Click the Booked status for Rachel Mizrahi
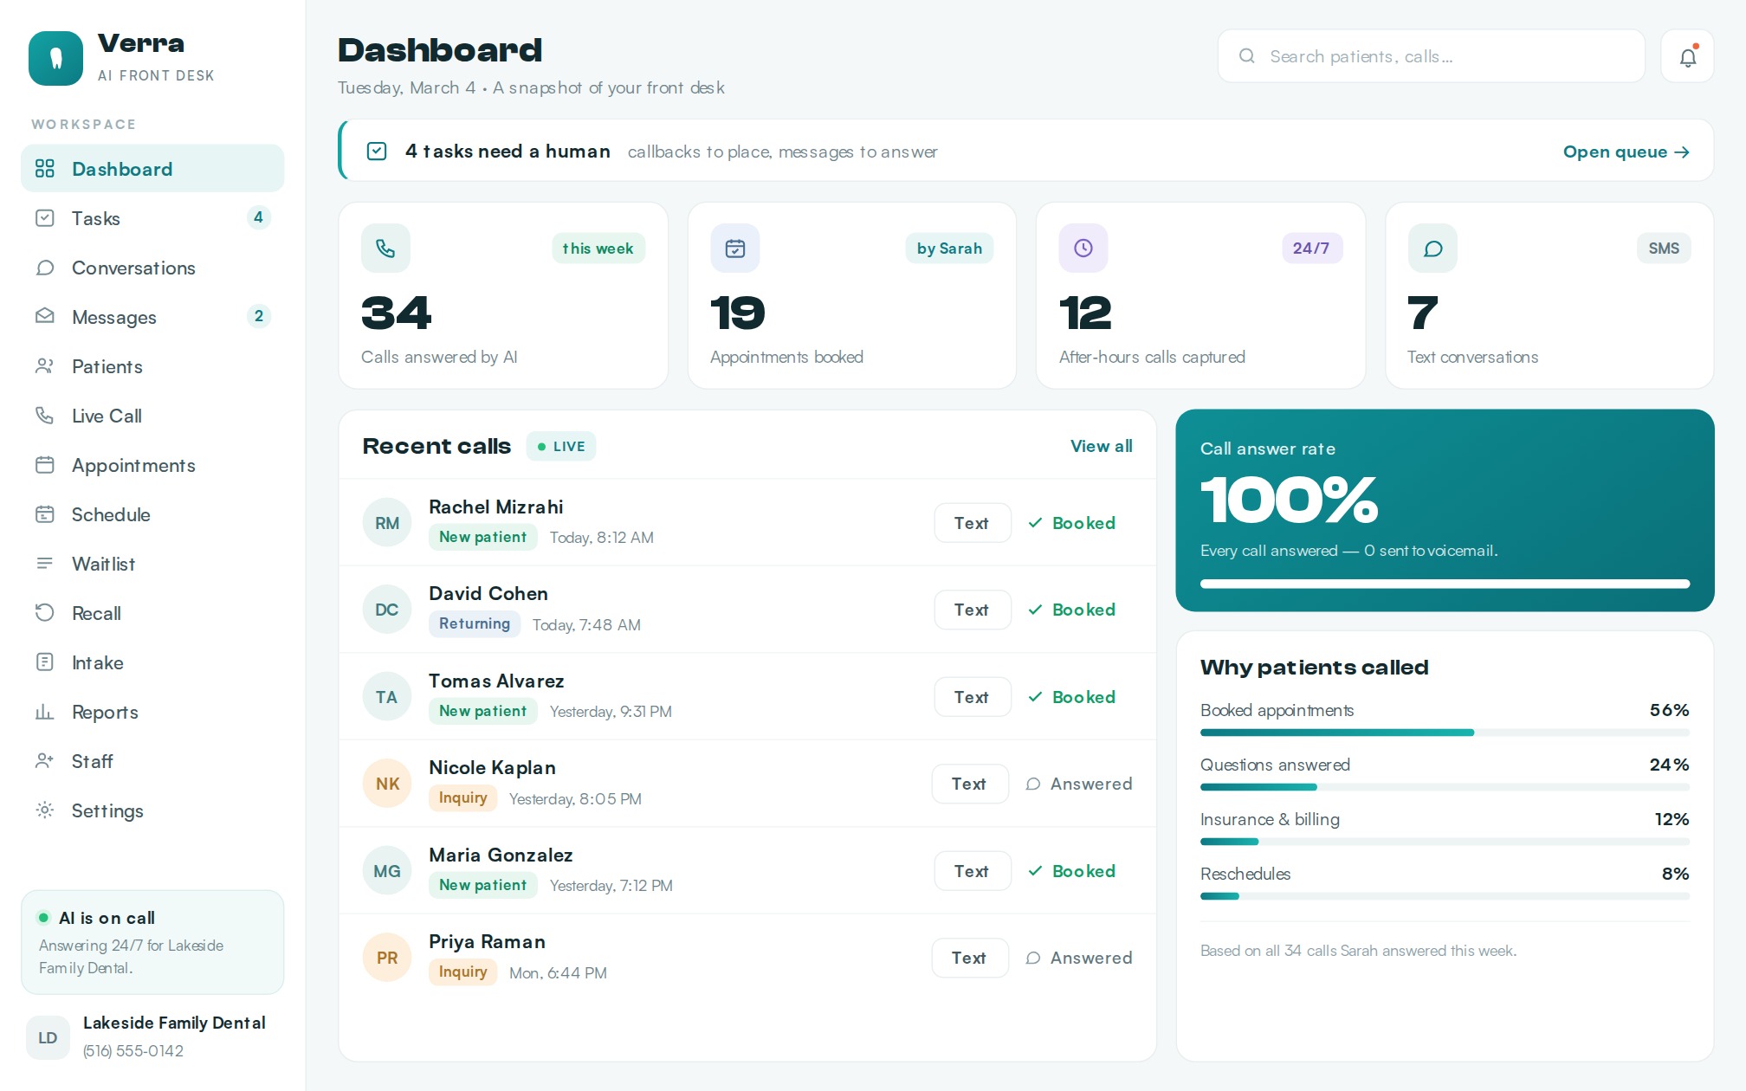The image size is (1746, 1091). [x=1071, y=523]
